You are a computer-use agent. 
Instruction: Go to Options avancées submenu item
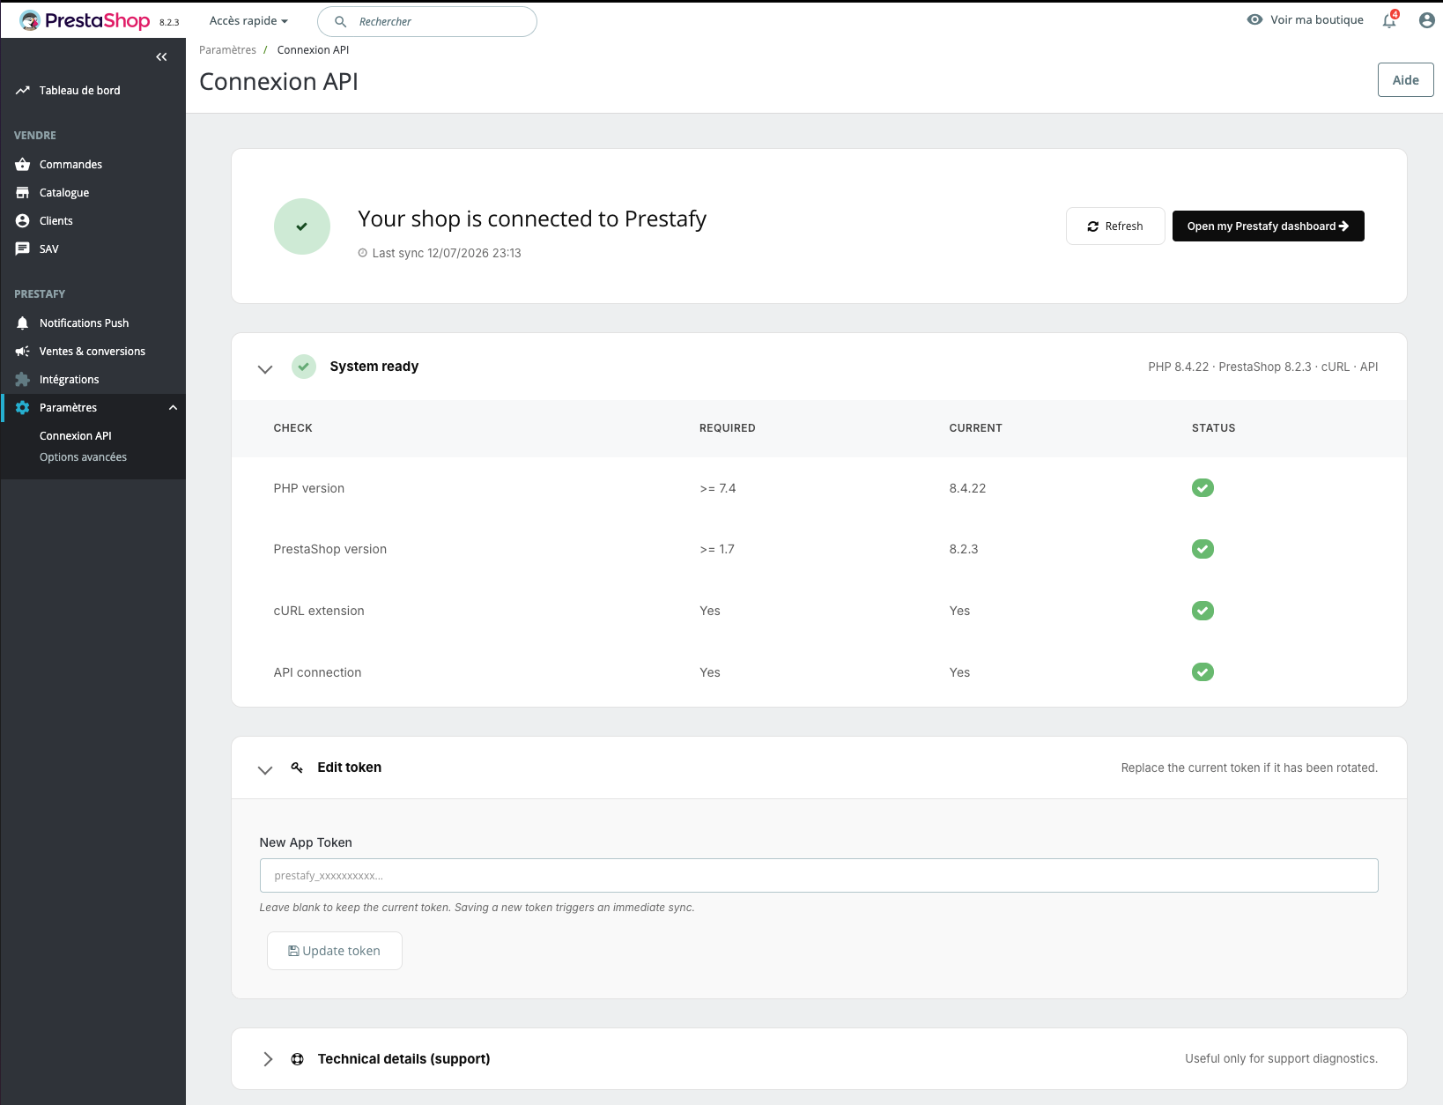[84, 457]
